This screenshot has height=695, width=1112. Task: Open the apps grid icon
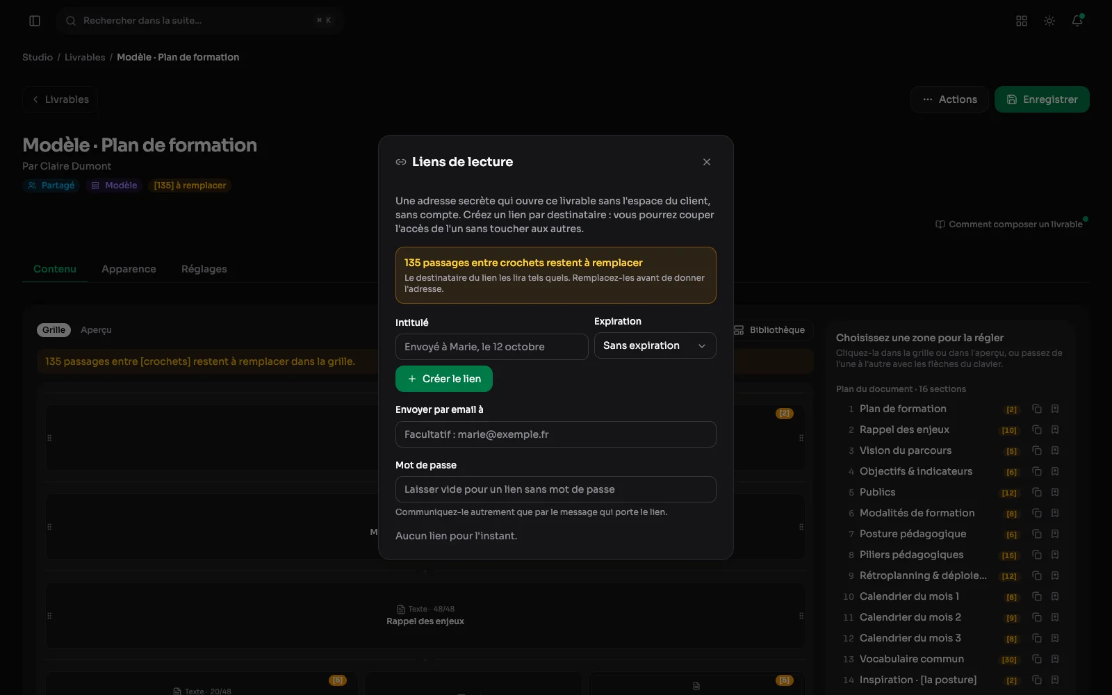pyautogui.click(x=1022, y=21)
